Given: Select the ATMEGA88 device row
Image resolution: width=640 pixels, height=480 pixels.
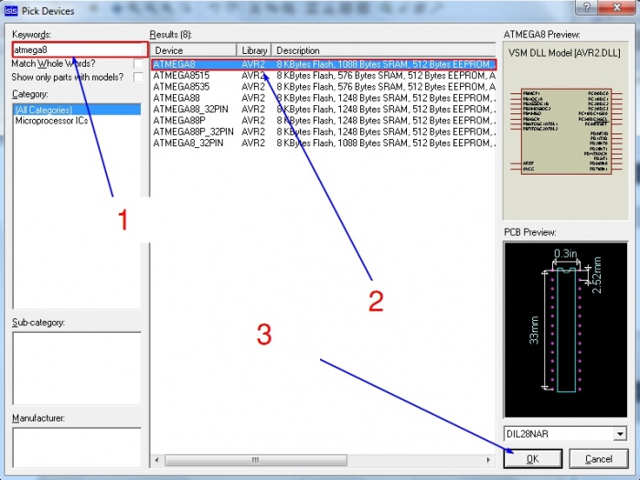Looking at the screenshot, I should [324, 98].
